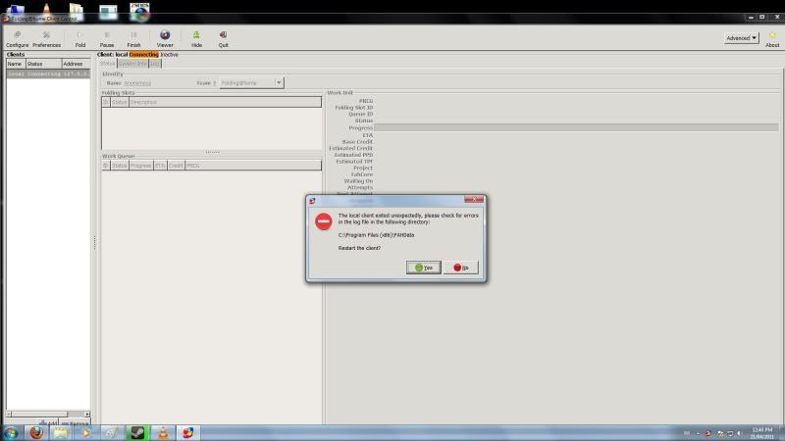The height and width of the screenshot is (441, 785).
Task: Click the Folding@Home system tray icon
Action: pyautogui.click(x=707, y=433)
